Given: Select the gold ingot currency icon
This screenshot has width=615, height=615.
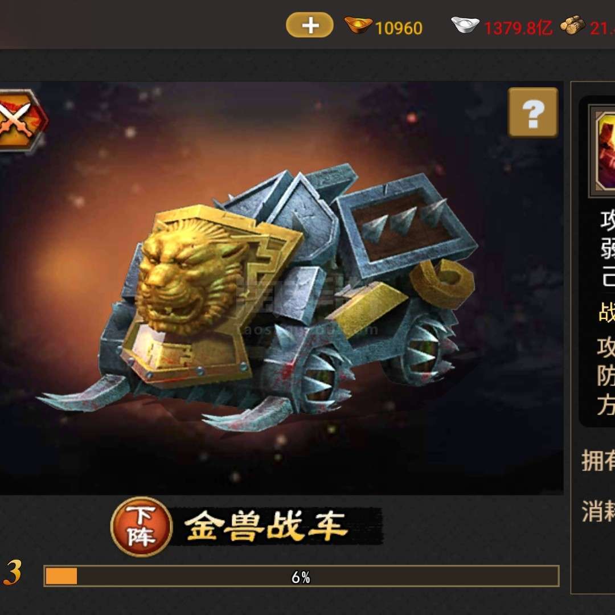Looking at the screenshot, I should click(x=358, y=24).
